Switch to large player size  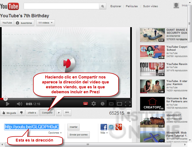coord(119,104)
